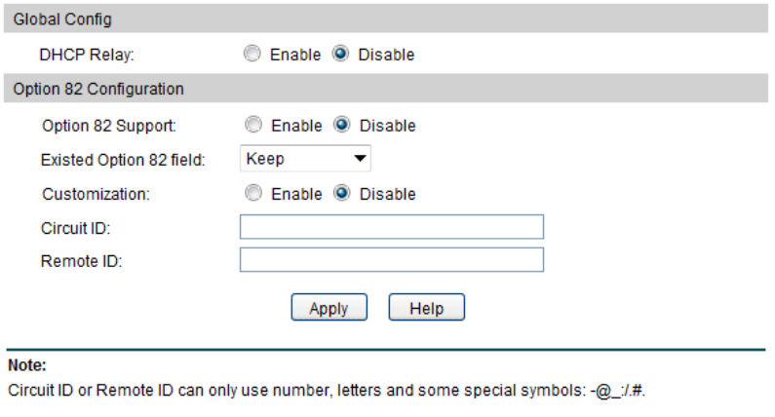The width and height of the screenshot is (775, 417).
Task: Focus the Remote ID text field
Action: (391, 260)
